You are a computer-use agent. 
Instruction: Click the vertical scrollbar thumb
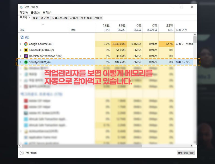195,40
